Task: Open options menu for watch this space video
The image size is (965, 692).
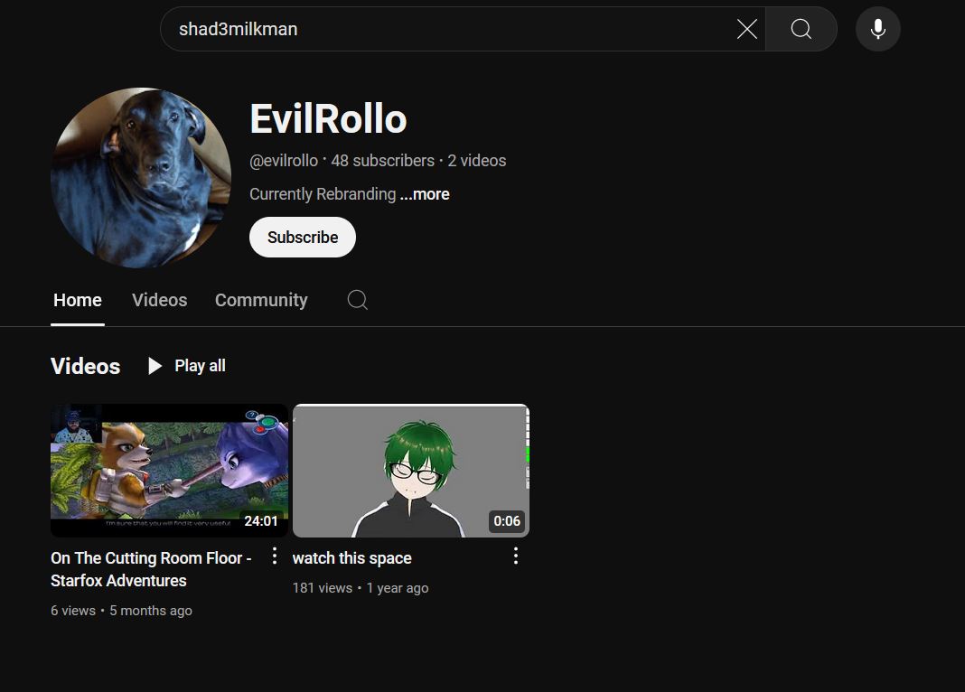Action: pyautogui.click(x=516, y=556)
